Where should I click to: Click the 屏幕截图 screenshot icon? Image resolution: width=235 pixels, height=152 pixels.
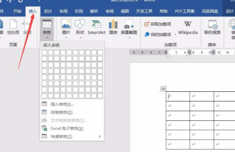pos(129,24)
